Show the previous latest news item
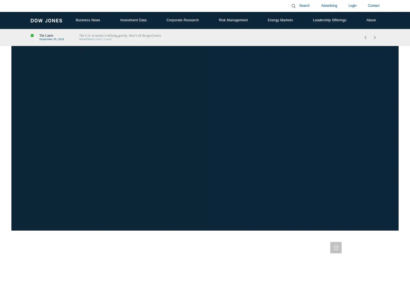Viewport: 410px width, 284px height. 365,37
